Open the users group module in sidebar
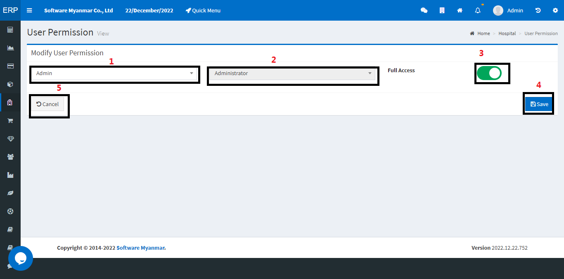 (x=10, y=157)
